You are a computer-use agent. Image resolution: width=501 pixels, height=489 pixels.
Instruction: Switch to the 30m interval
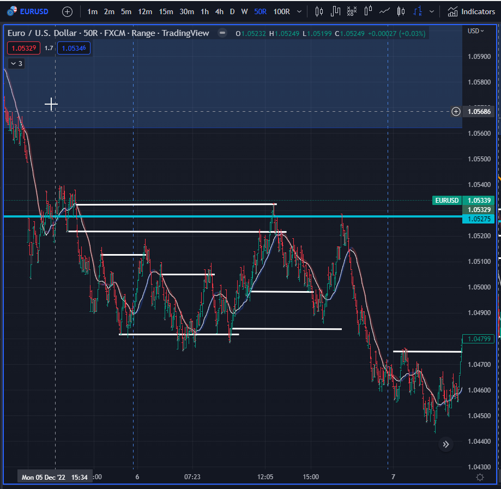coord(186,12)
